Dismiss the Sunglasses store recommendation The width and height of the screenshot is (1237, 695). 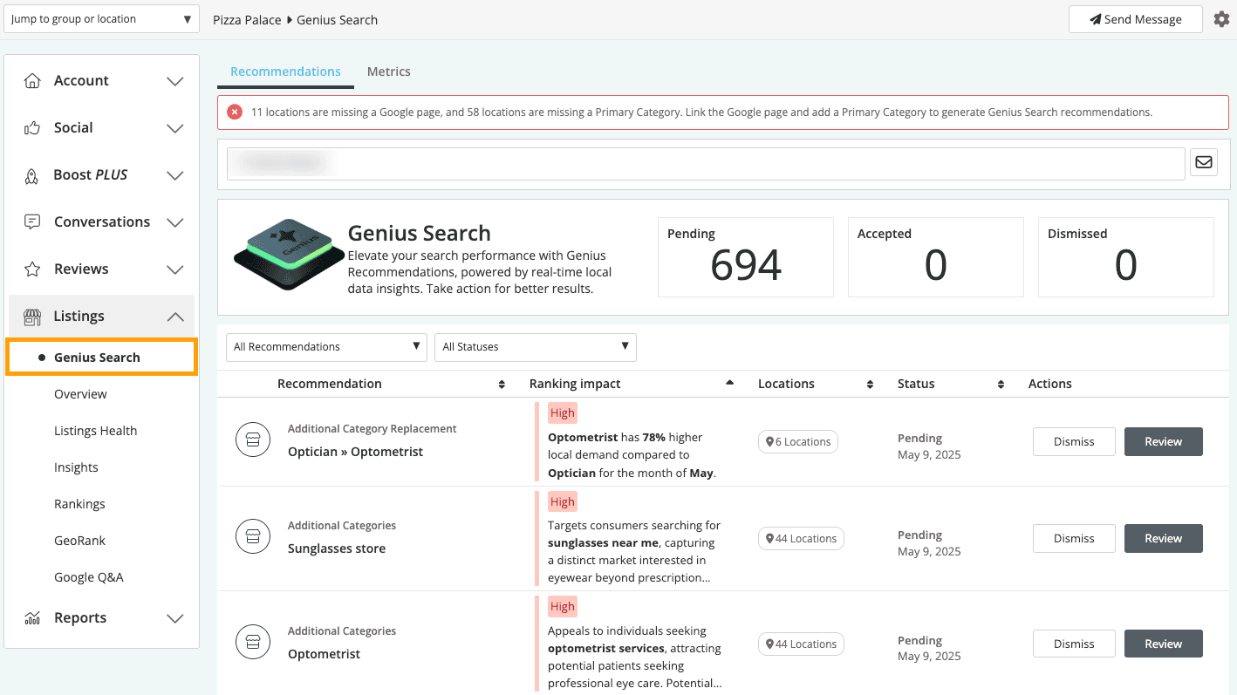1073,538
